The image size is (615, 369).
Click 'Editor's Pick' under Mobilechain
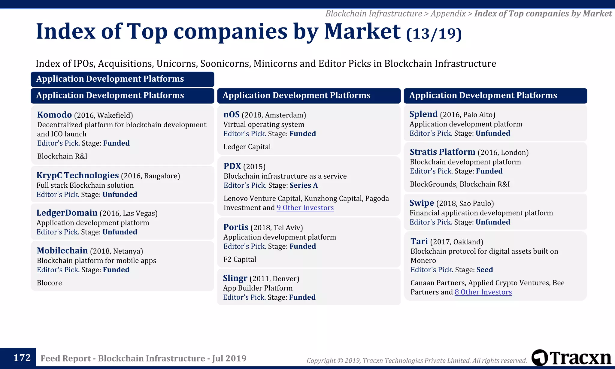click(58, 270)
